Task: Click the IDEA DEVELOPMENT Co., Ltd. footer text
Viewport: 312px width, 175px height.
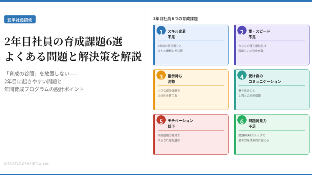Action: (26, 164)
